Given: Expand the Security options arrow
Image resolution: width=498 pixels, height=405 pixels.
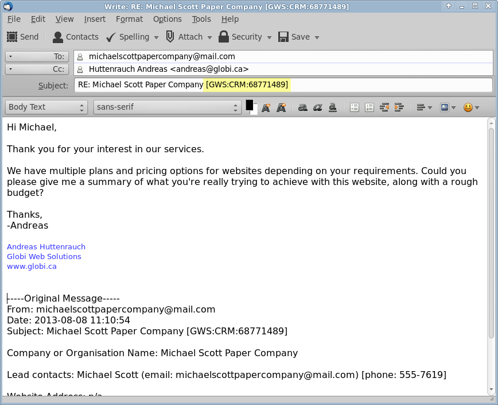Looking at the screenshot, I should [269, 37].
